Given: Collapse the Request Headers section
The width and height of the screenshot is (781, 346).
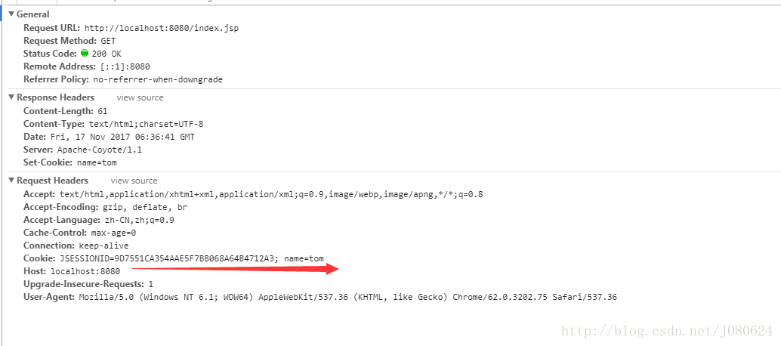Looking at the screenshot, I should (11, 181).
